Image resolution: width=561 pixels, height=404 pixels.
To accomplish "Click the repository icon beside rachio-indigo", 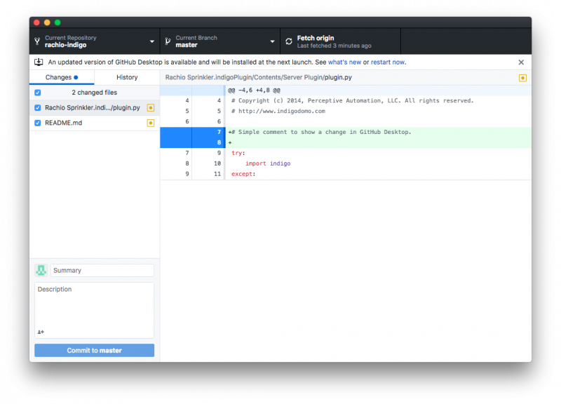I will point(37,41).
